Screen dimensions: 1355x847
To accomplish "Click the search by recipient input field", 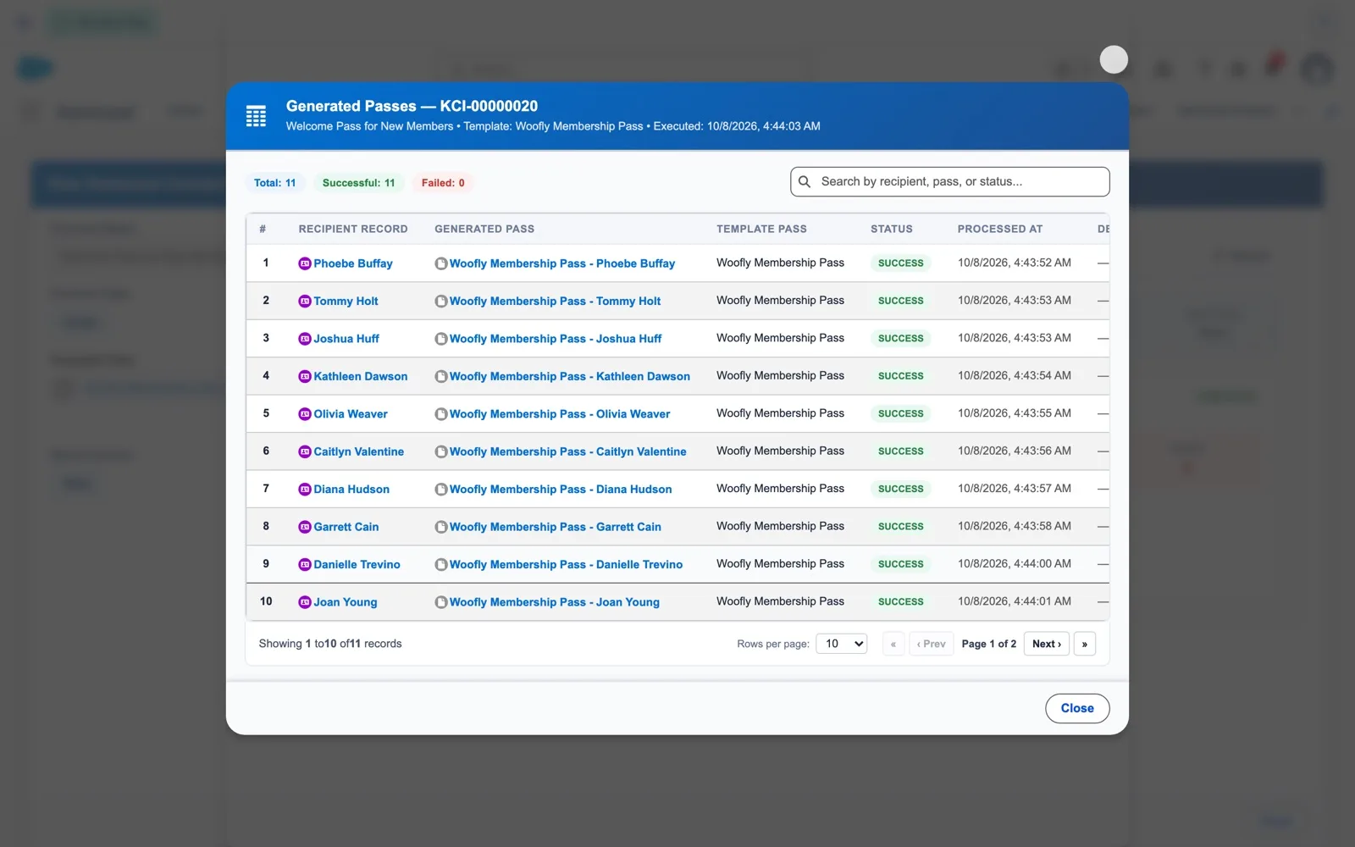I will (949, 181).
